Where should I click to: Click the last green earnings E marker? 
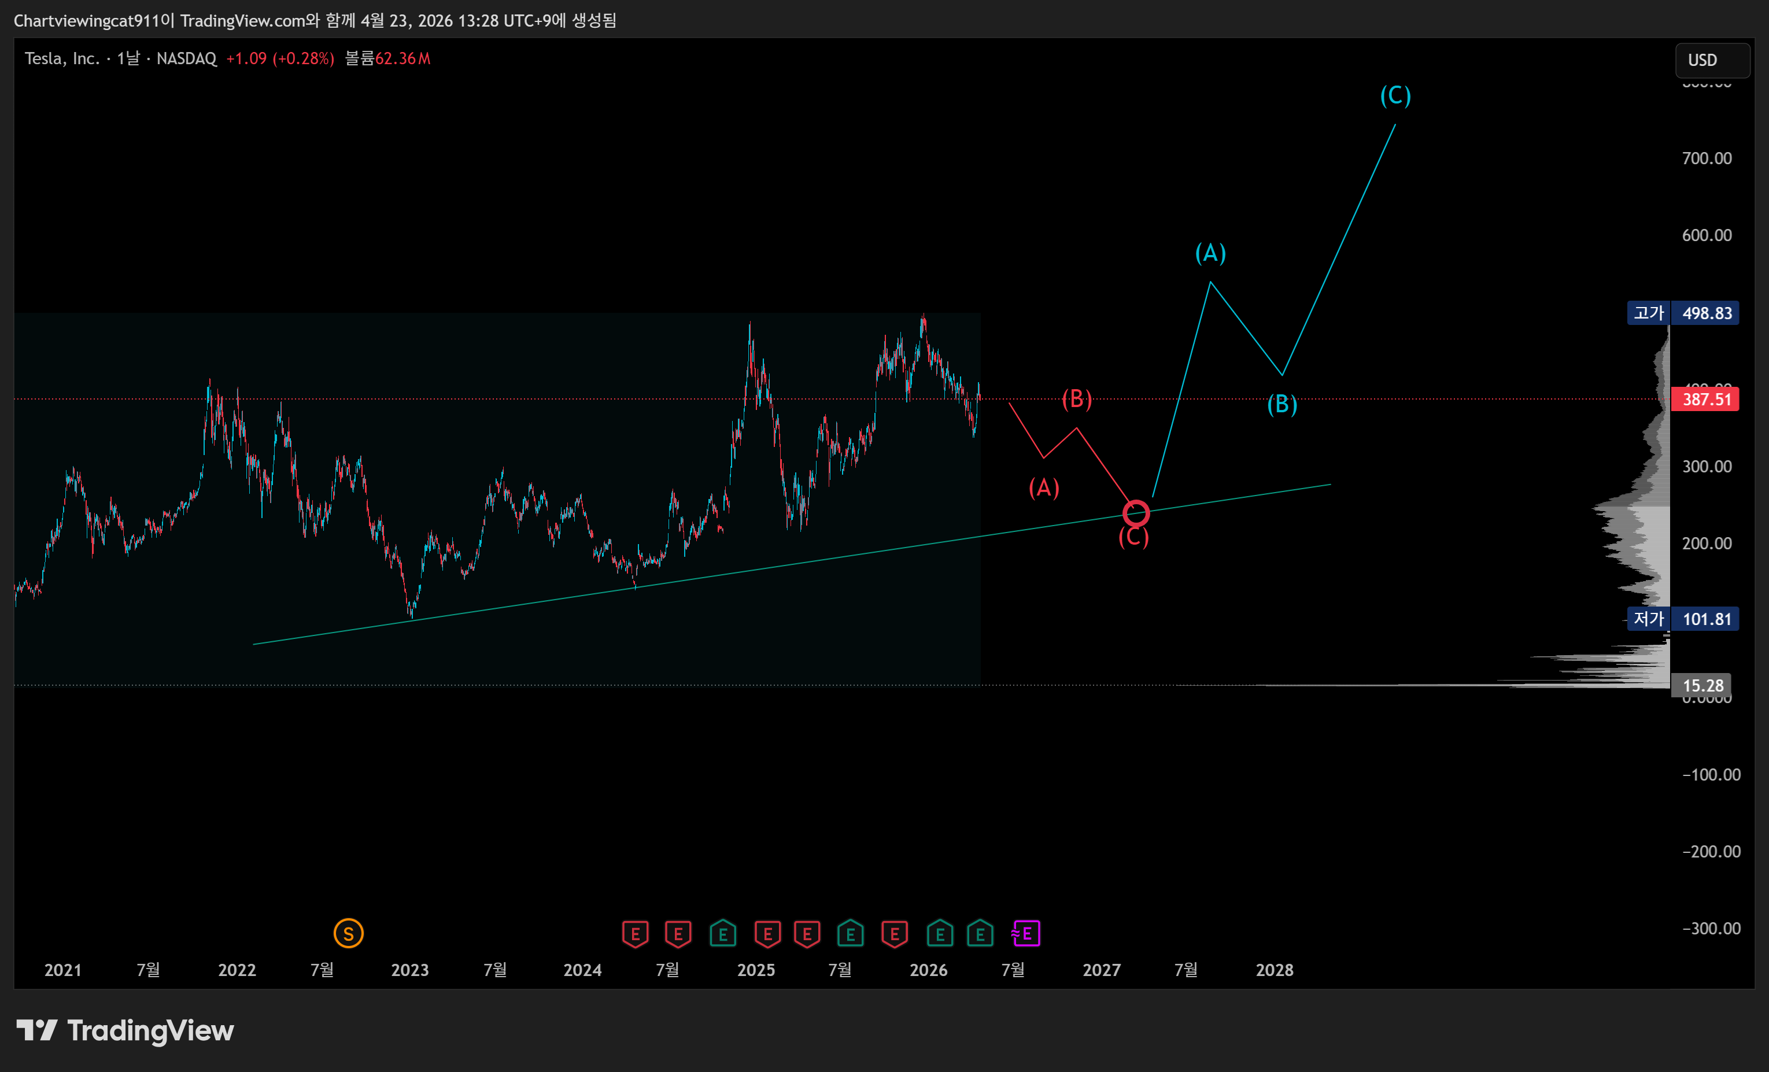point(980,933)
